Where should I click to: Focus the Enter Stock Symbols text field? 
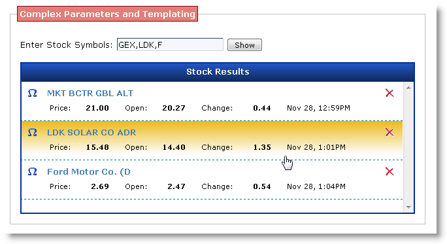click(170, 44)
